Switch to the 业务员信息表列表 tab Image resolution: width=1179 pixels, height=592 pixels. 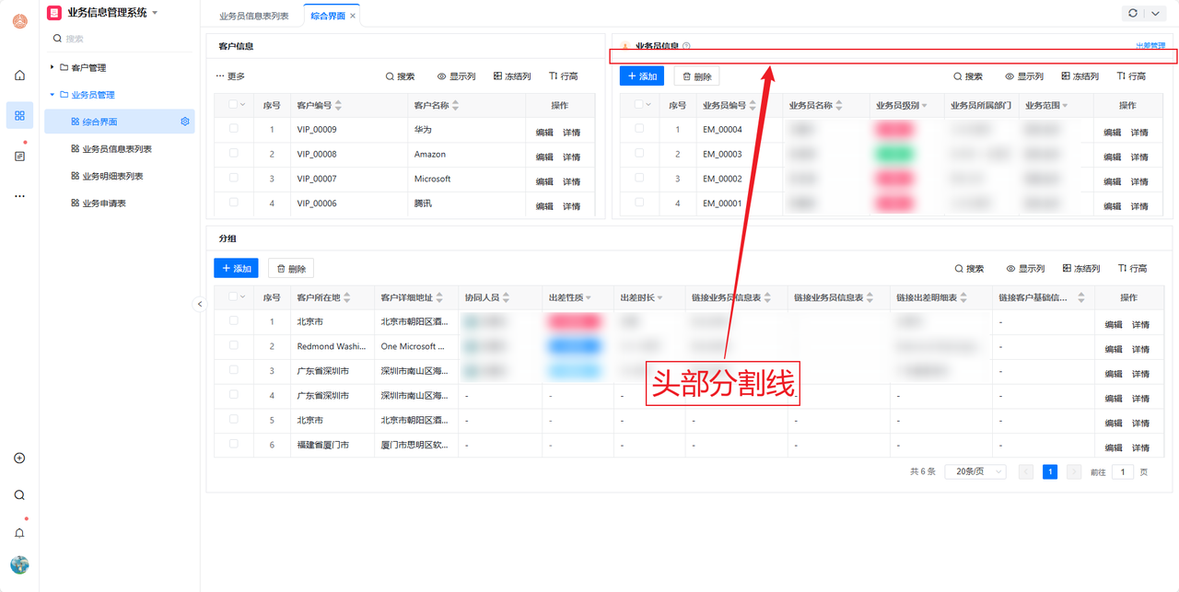coord(253,16)
